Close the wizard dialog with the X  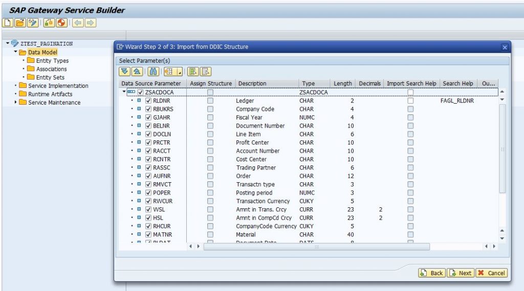[x=505, y=47]
